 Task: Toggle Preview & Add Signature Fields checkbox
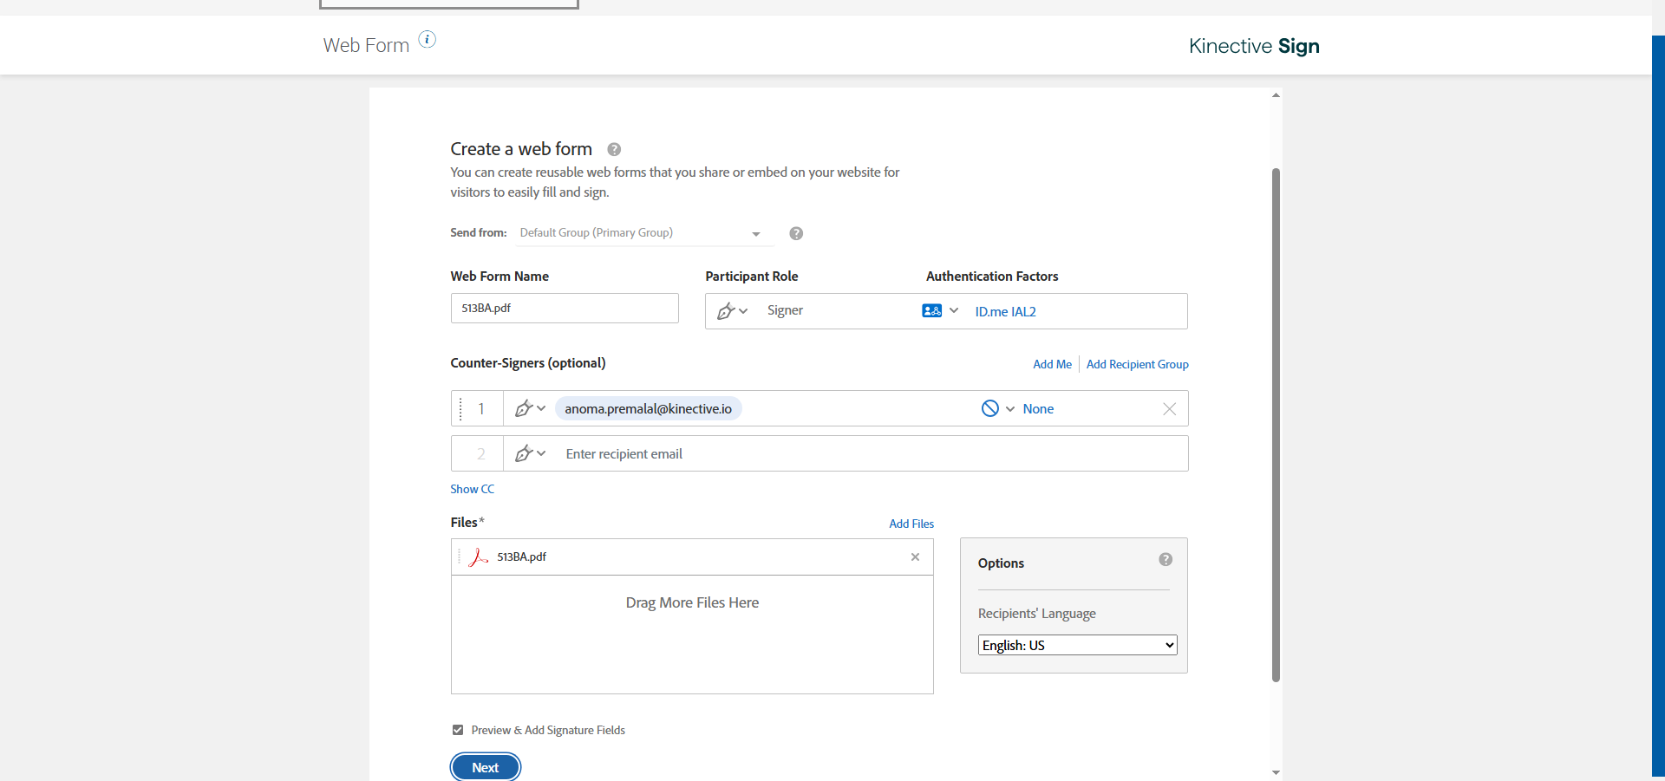(458, 730)
